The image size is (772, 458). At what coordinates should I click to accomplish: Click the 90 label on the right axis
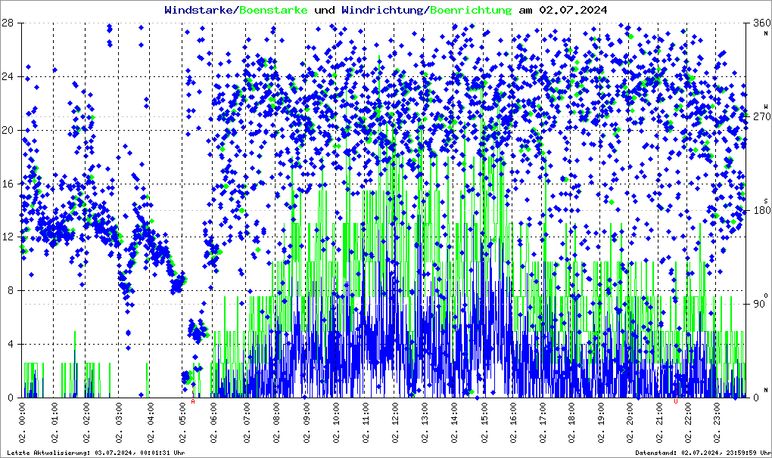pyautogui.click(x=758, y=304)
